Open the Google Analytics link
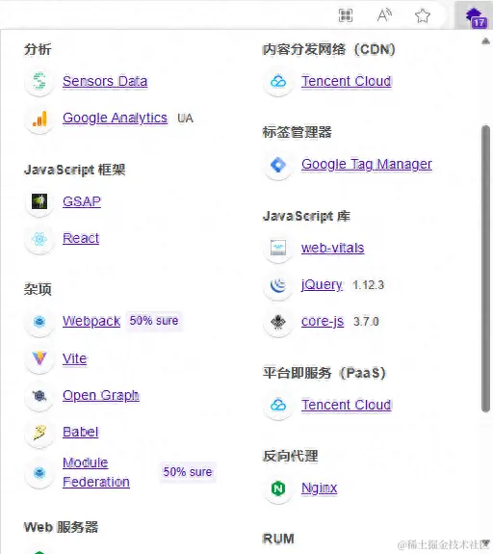This screenshot has height=554, width=493. pos(115,118)
